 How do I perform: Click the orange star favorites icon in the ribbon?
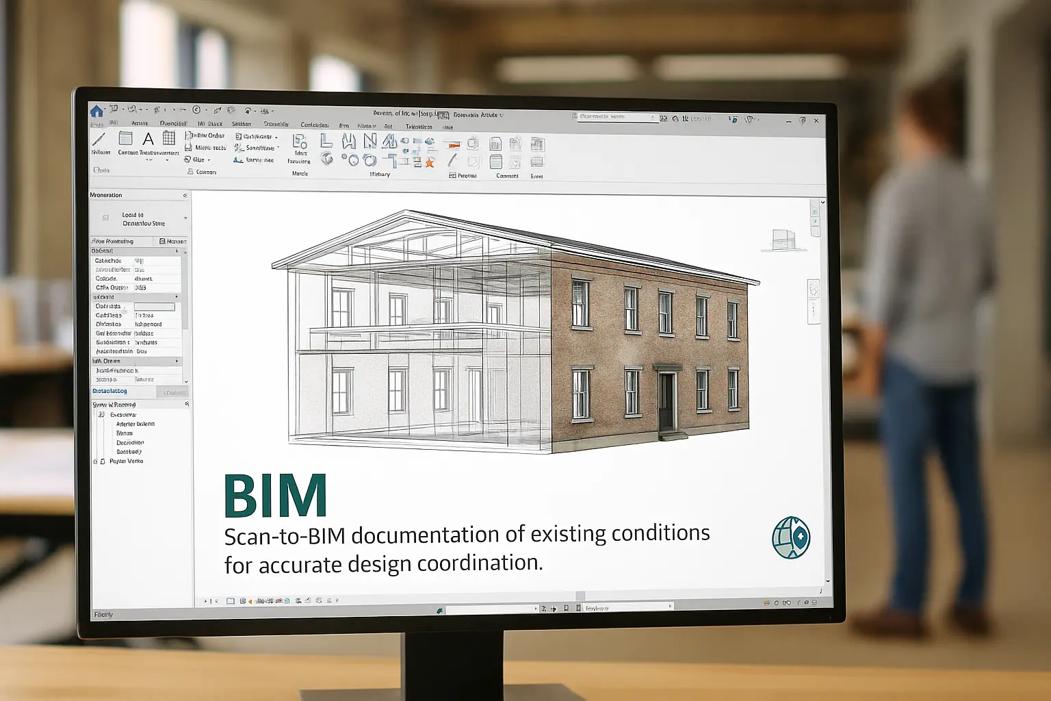[429, 162]
